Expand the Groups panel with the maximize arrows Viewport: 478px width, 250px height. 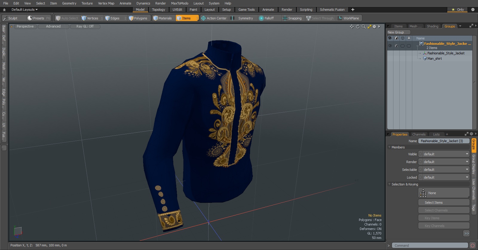pyautogui.click(x=471, y=26)
